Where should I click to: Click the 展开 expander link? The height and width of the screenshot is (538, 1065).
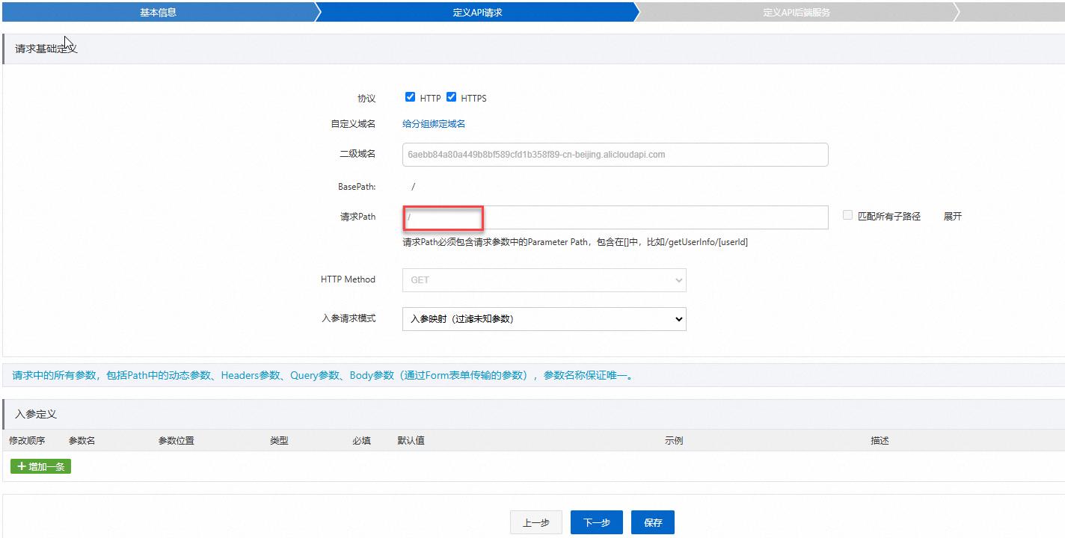953,217
